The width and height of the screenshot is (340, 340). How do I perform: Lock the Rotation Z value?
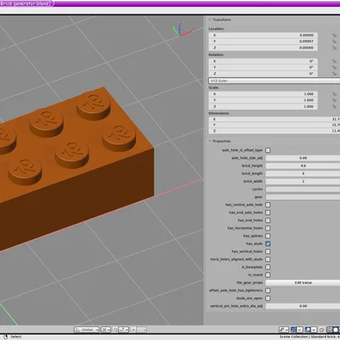[334, 74]
